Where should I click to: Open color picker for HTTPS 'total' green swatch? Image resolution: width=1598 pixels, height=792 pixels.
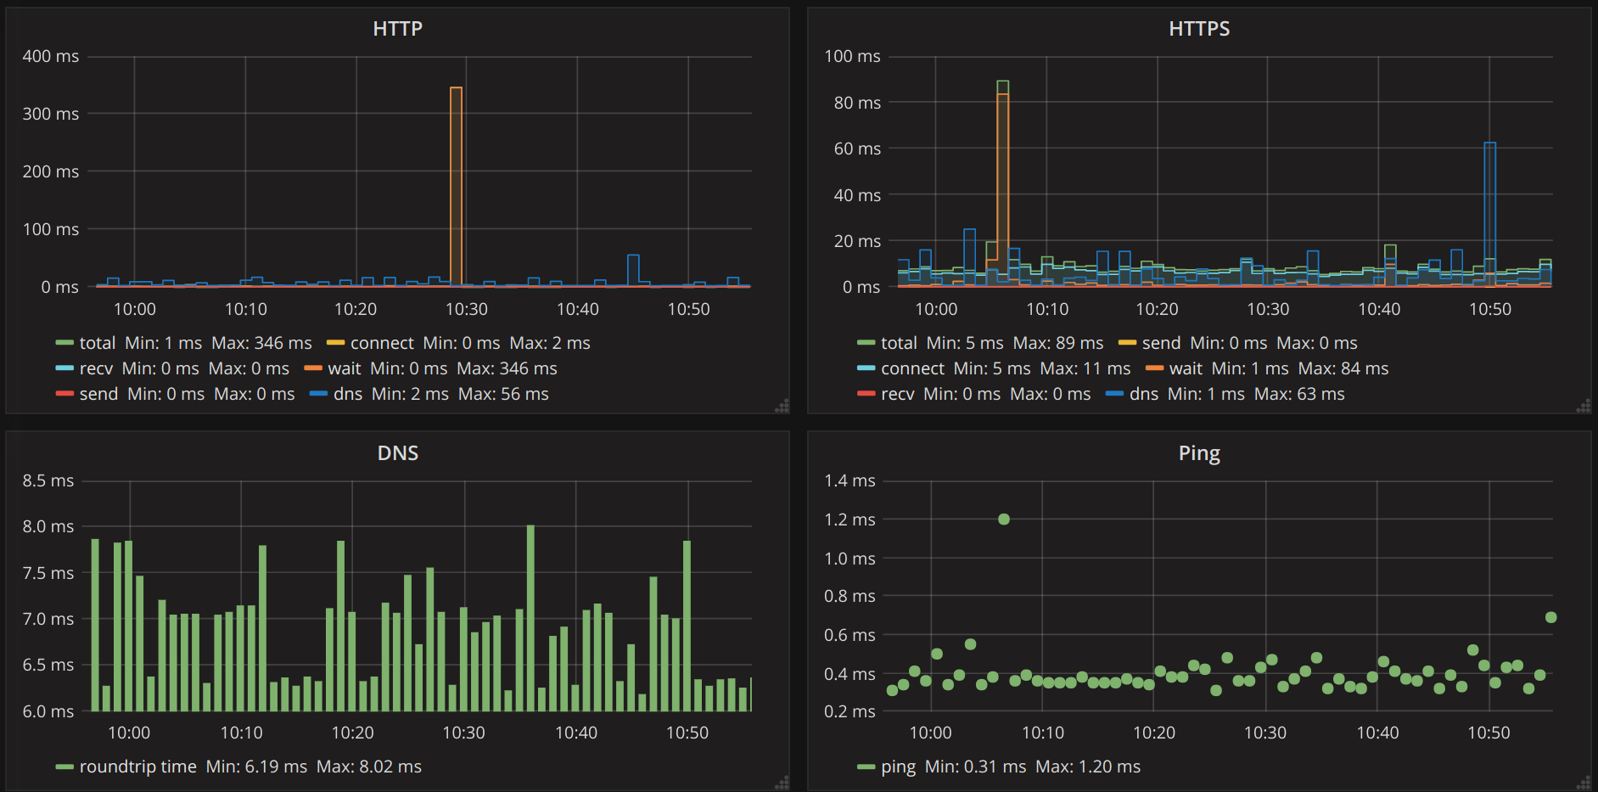tap(866, 343)
